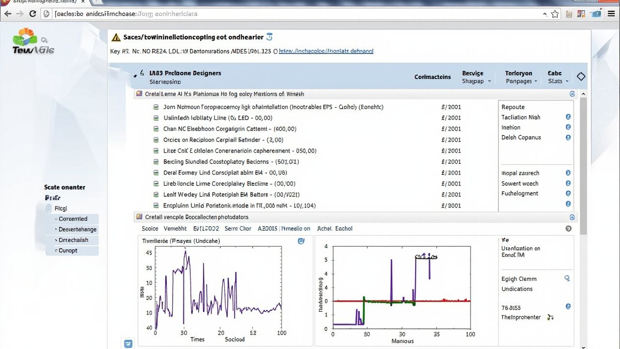Click the TewAGis logo
Image resolution: width=620 pixels, height=349 pixels.
[x=33, y=42]
